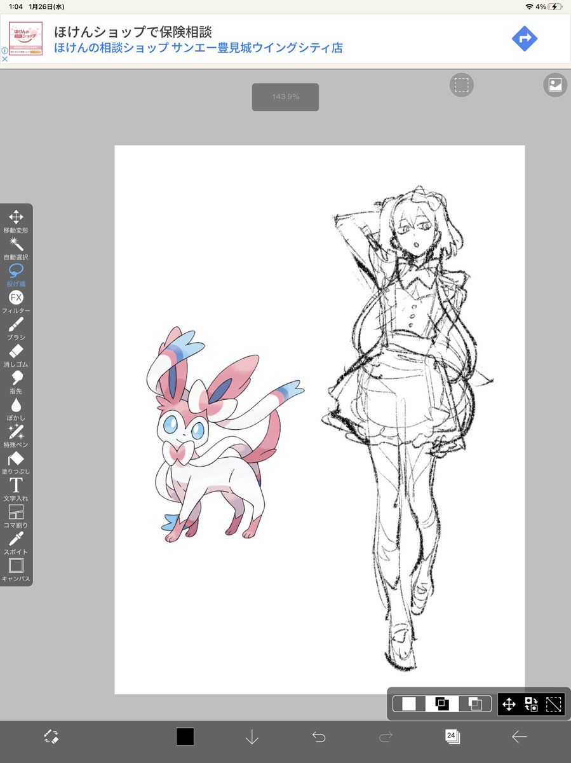571x763 pixels.
Task: Redo with the greyed-out redo arrow
Action: click(386, 737)
